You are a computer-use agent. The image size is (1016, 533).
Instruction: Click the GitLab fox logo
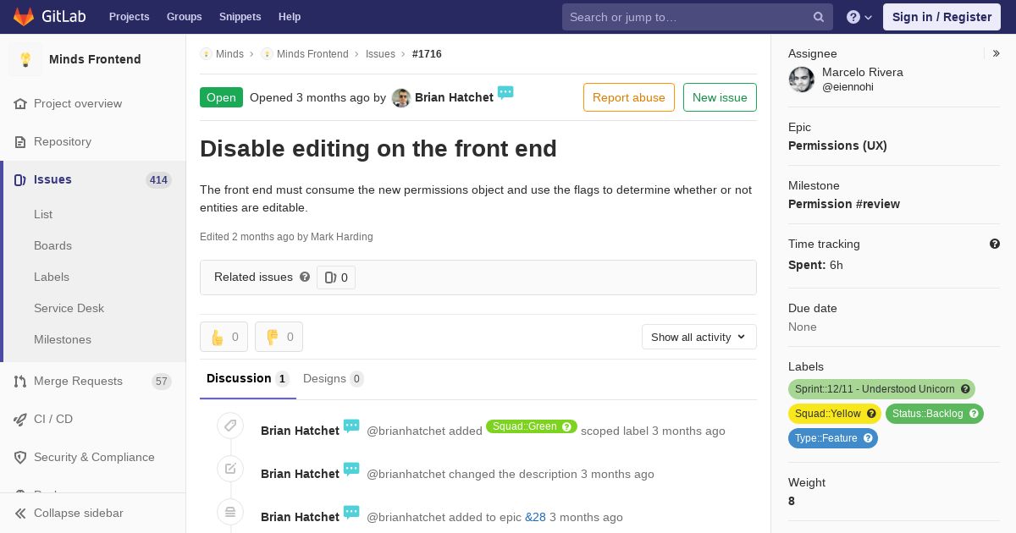[24, 16]
